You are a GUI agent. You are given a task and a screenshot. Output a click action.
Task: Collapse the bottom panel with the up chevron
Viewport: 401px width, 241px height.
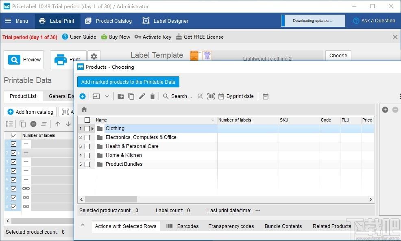[x=82, y=225]
